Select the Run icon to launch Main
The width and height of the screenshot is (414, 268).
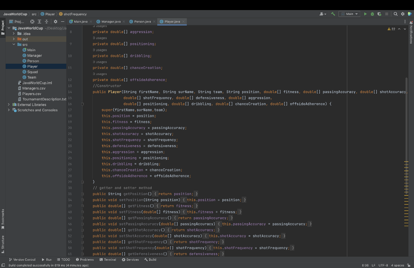point(365,13)
